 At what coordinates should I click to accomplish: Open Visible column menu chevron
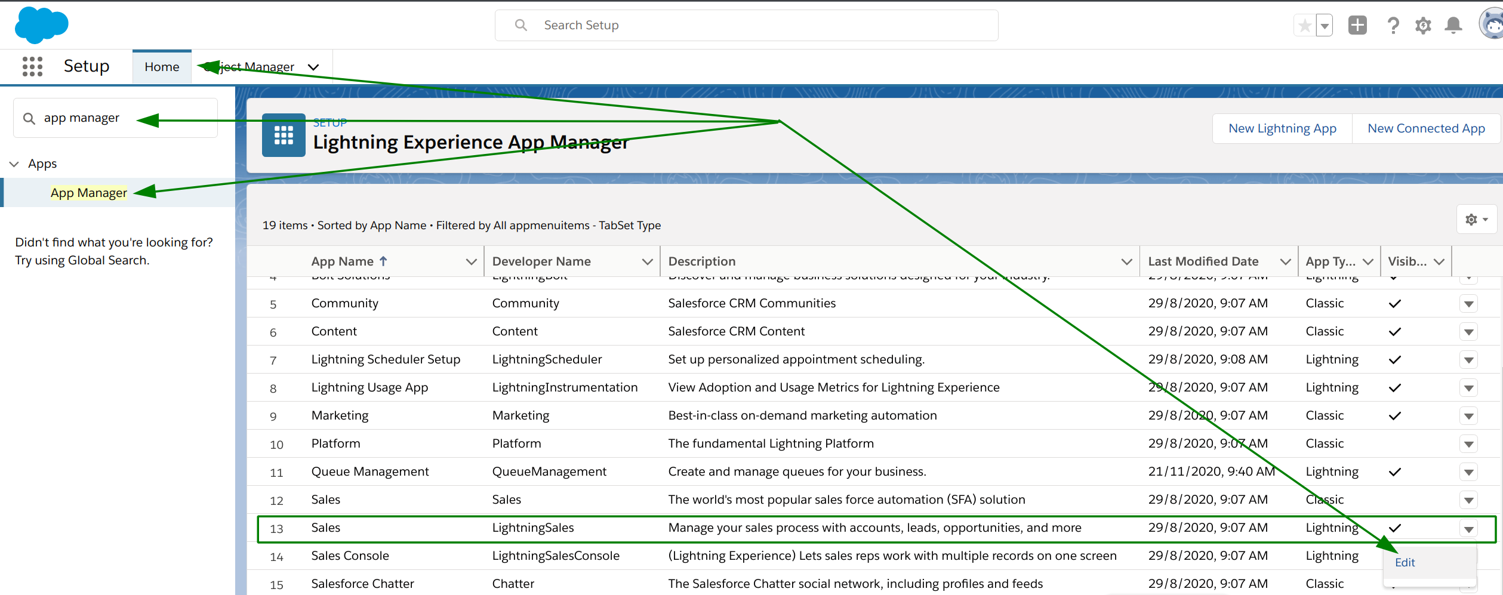pyautogui.click(x=1439, y=261)
